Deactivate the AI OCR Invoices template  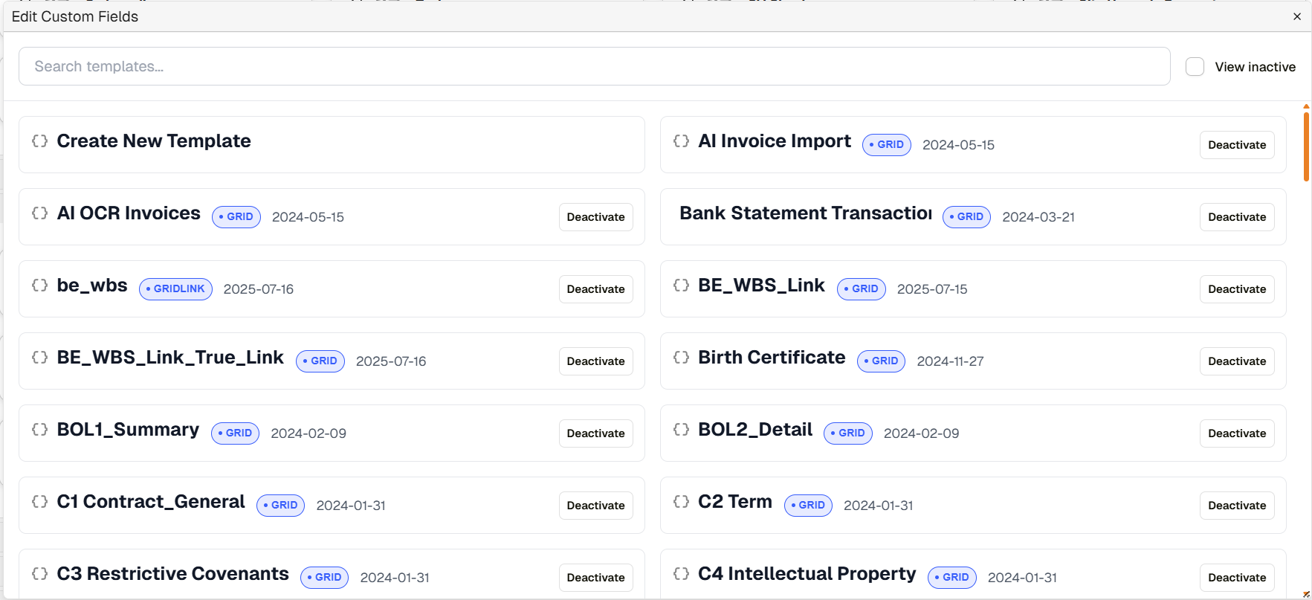595,217
